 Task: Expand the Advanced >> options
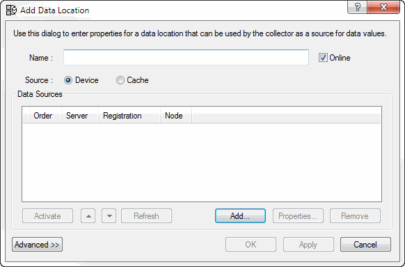(x=37, y=244)
